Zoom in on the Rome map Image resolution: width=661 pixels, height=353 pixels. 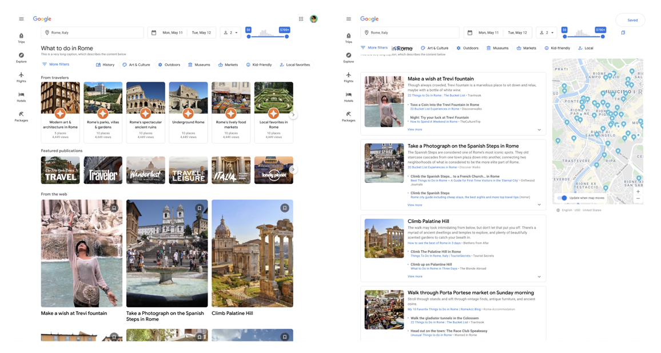coord(638,192)
